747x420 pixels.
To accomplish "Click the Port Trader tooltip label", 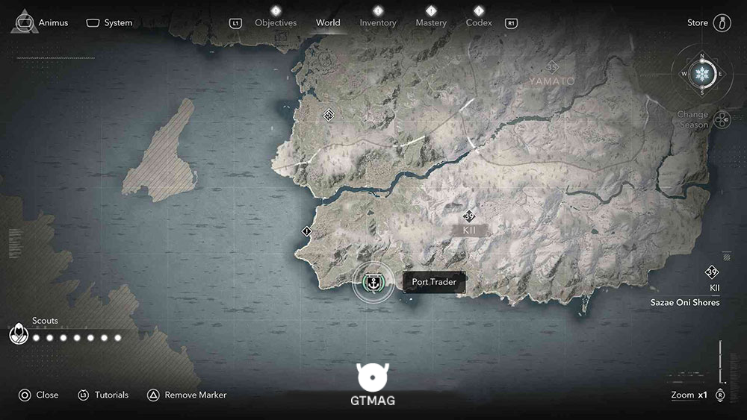I will 434,282.
